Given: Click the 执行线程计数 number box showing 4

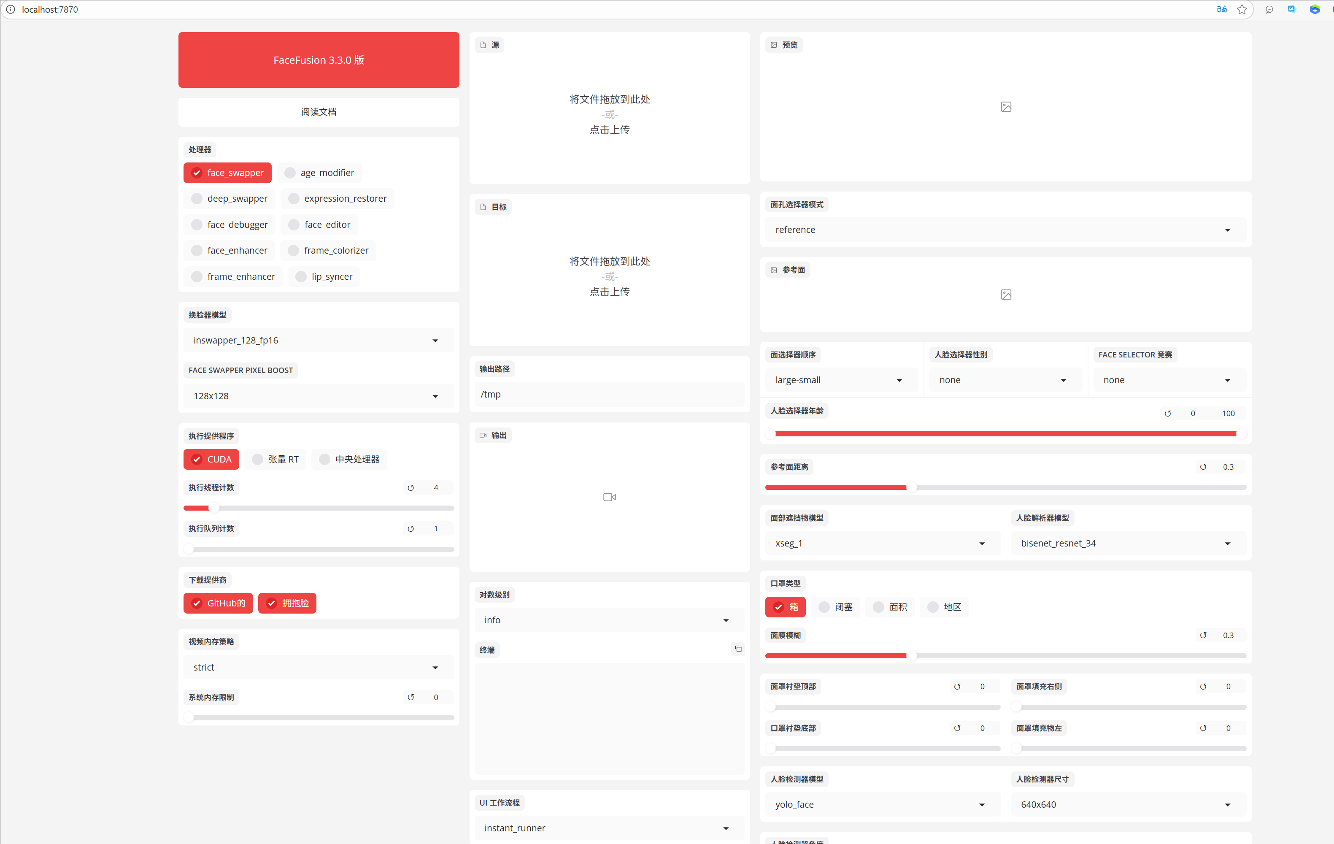Looking at the screenshot, I should click(x=436, y=488).
